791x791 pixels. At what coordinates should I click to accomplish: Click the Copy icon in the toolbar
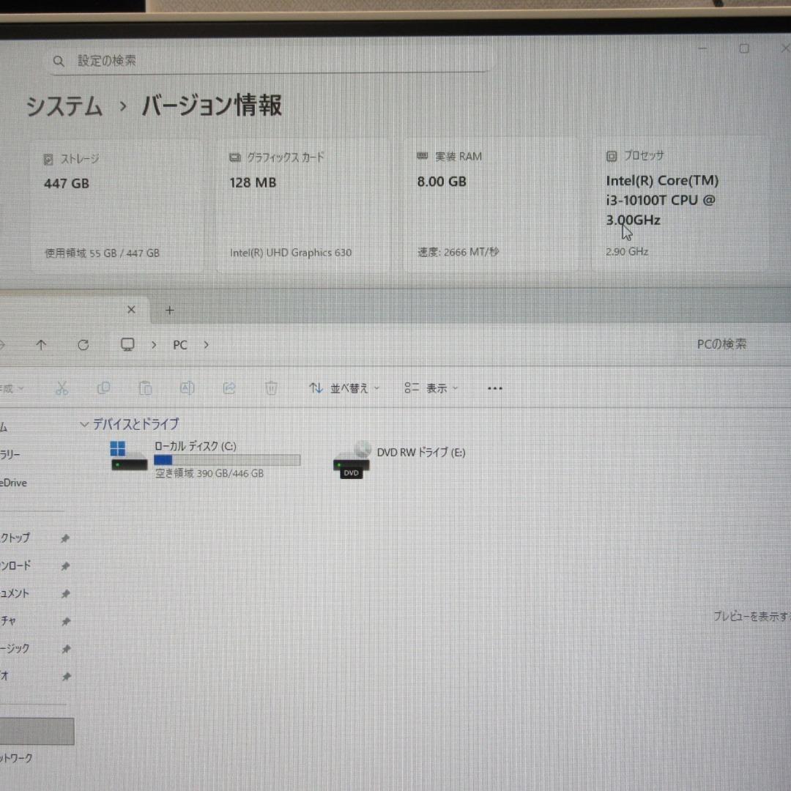pyautogui.click(x=103, y=387)
